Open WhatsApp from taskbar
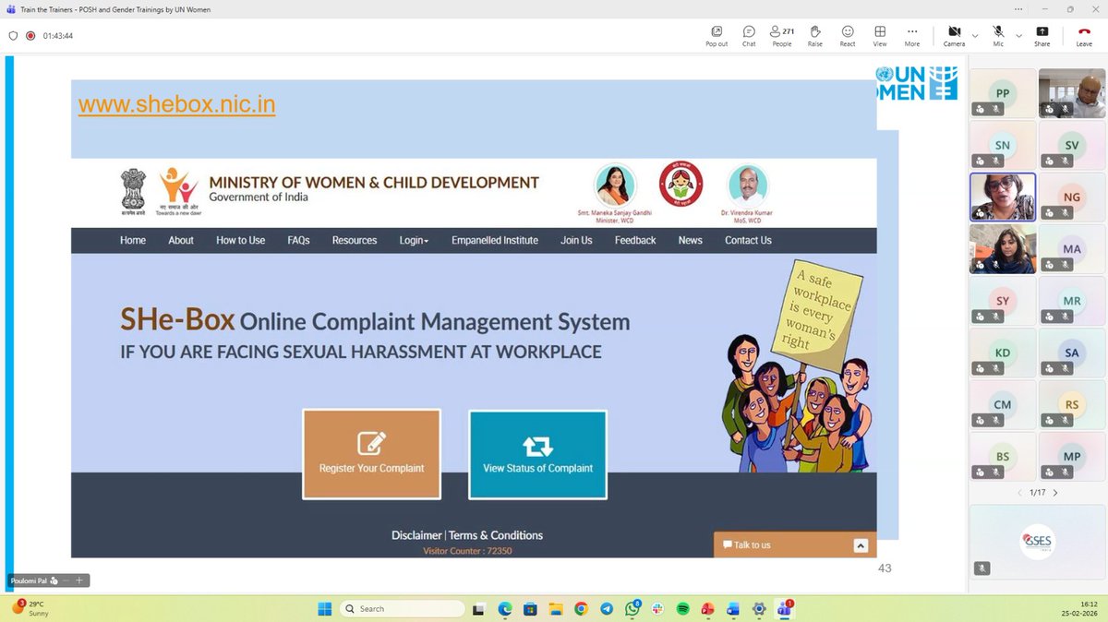1108x622 pixels. click(632, 609)
